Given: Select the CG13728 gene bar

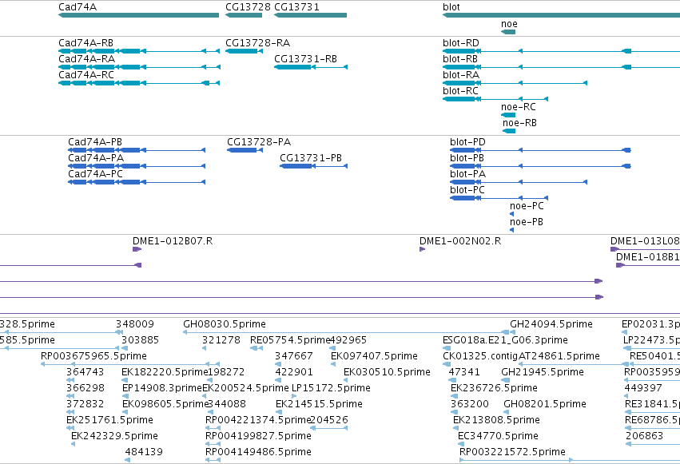Looking at the screenshot, I should pyautogui.click(x=244, y=15).
